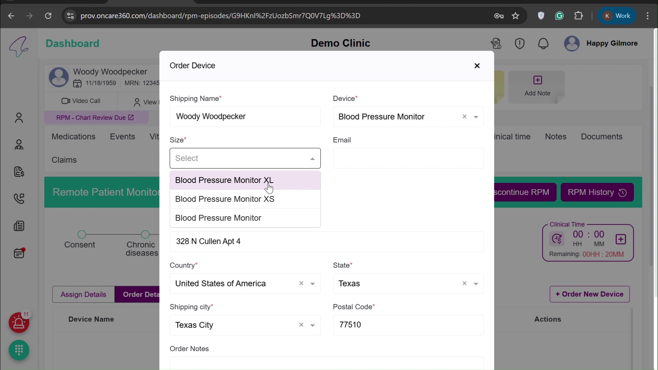This screenshot has height=370, width=658.
Task: Expand the Country dropdown arrow
Action: click(x=312, y=284)
